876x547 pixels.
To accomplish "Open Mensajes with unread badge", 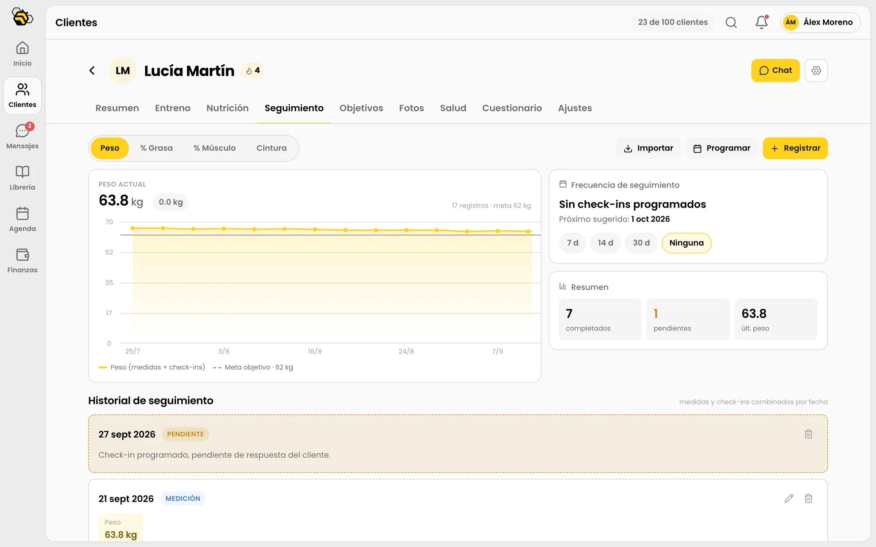I will click(x=22, y=137).
